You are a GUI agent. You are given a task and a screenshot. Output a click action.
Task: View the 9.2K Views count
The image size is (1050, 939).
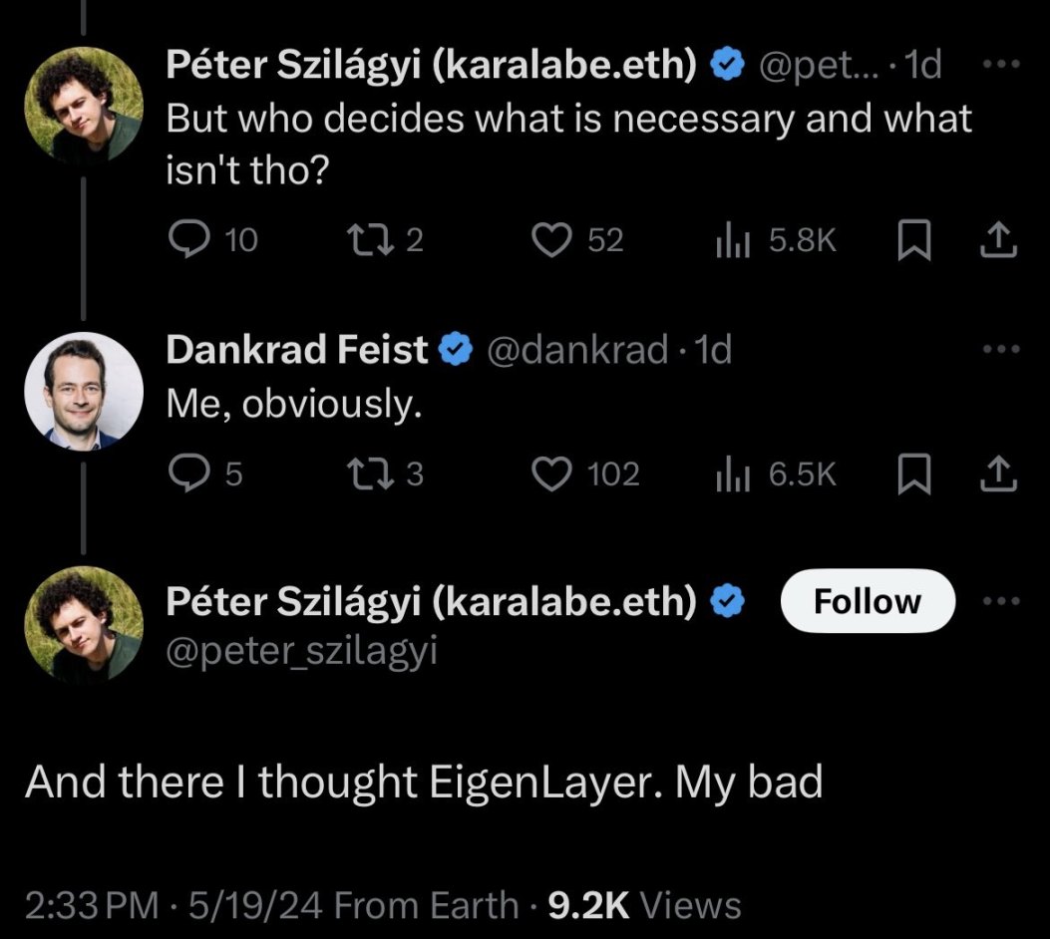point(645,905)
